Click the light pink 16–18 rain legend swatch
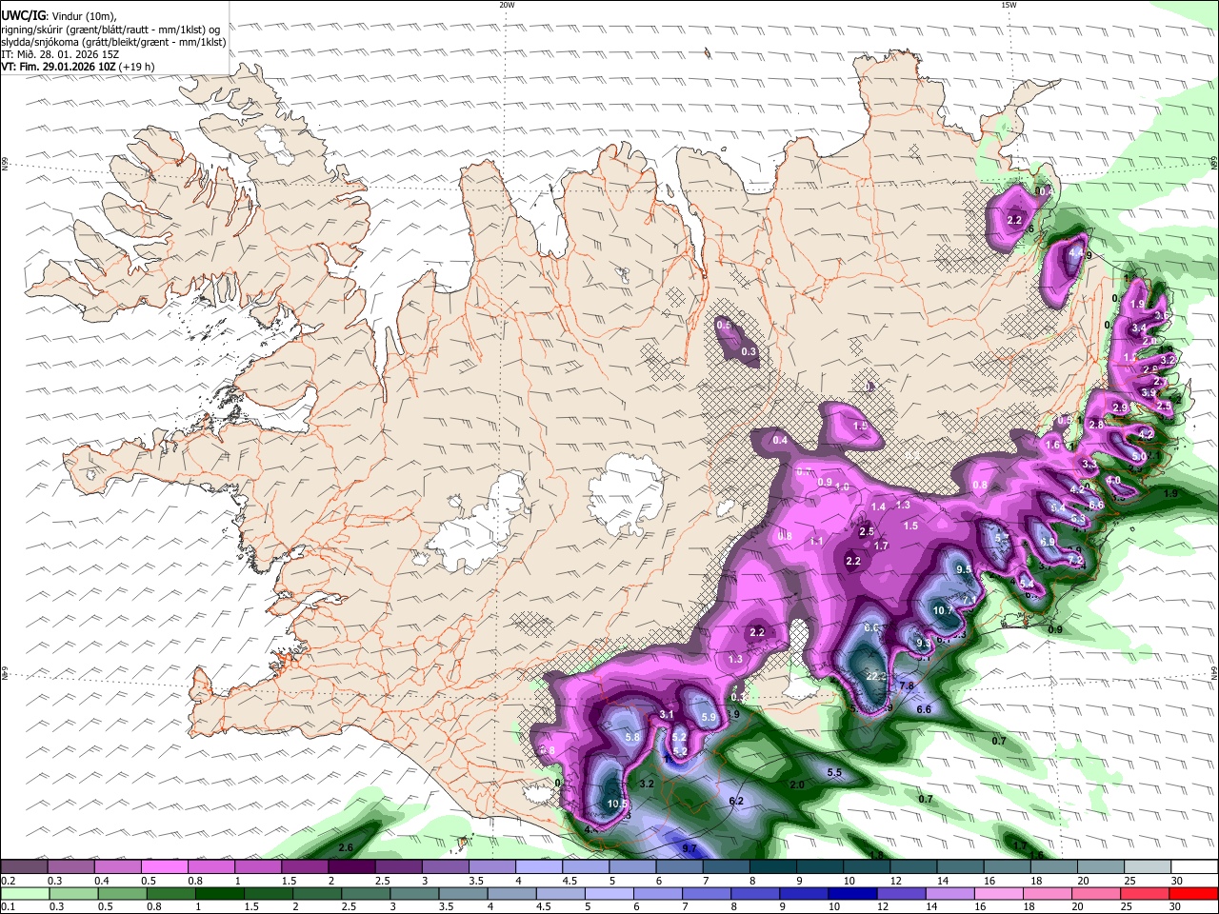Screen dimensions: 1219x914 click(x=1000, y=894)
